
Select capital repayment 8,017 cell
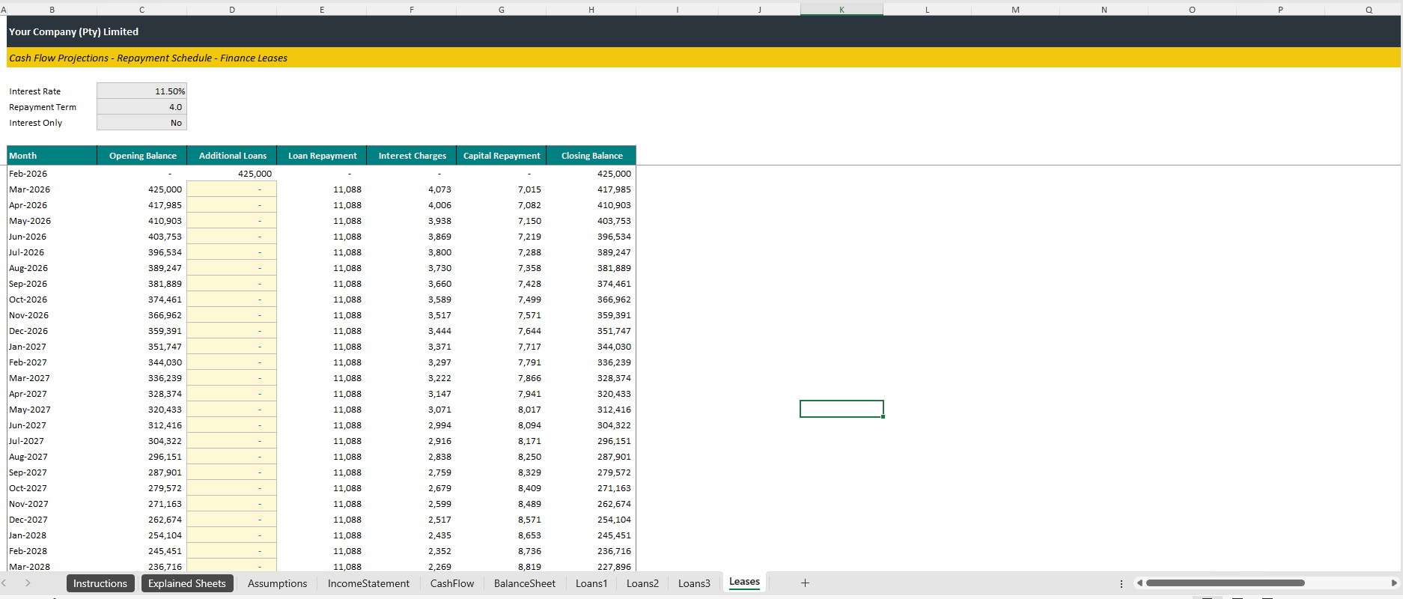tap(501, 410)
